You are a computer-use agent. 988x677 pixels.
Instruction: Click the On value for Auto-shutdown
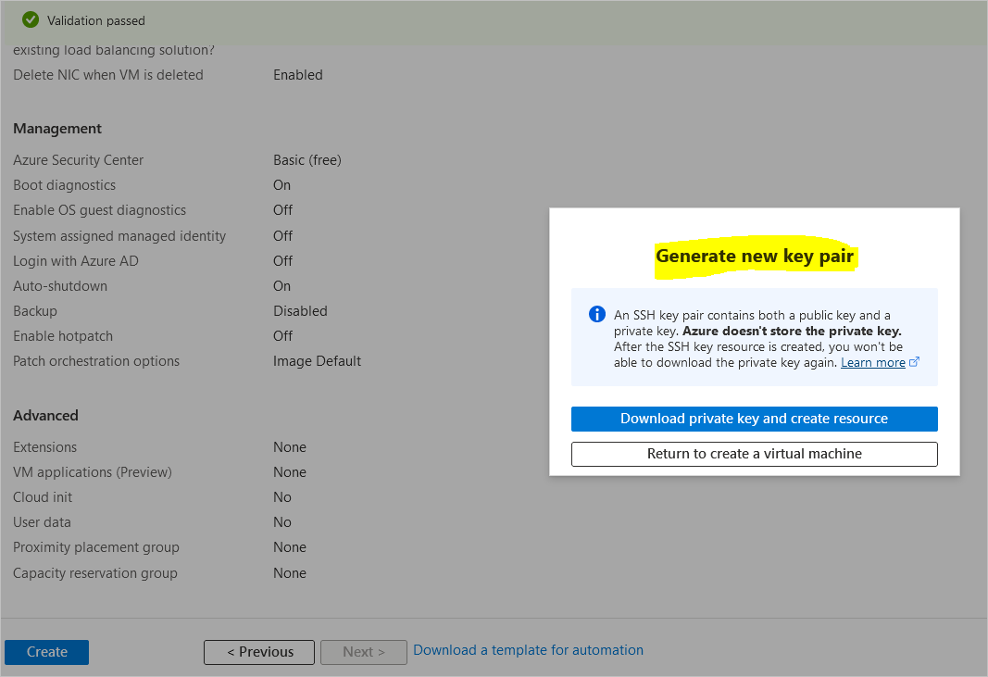click(281, 286)
